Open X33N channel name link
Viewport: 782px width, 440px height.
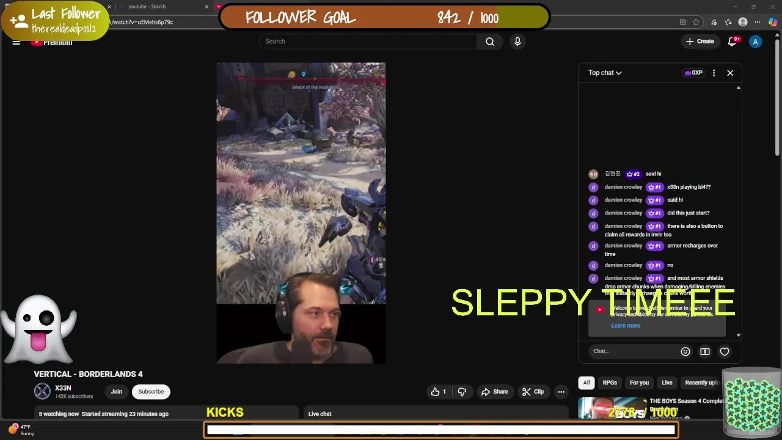63,388
